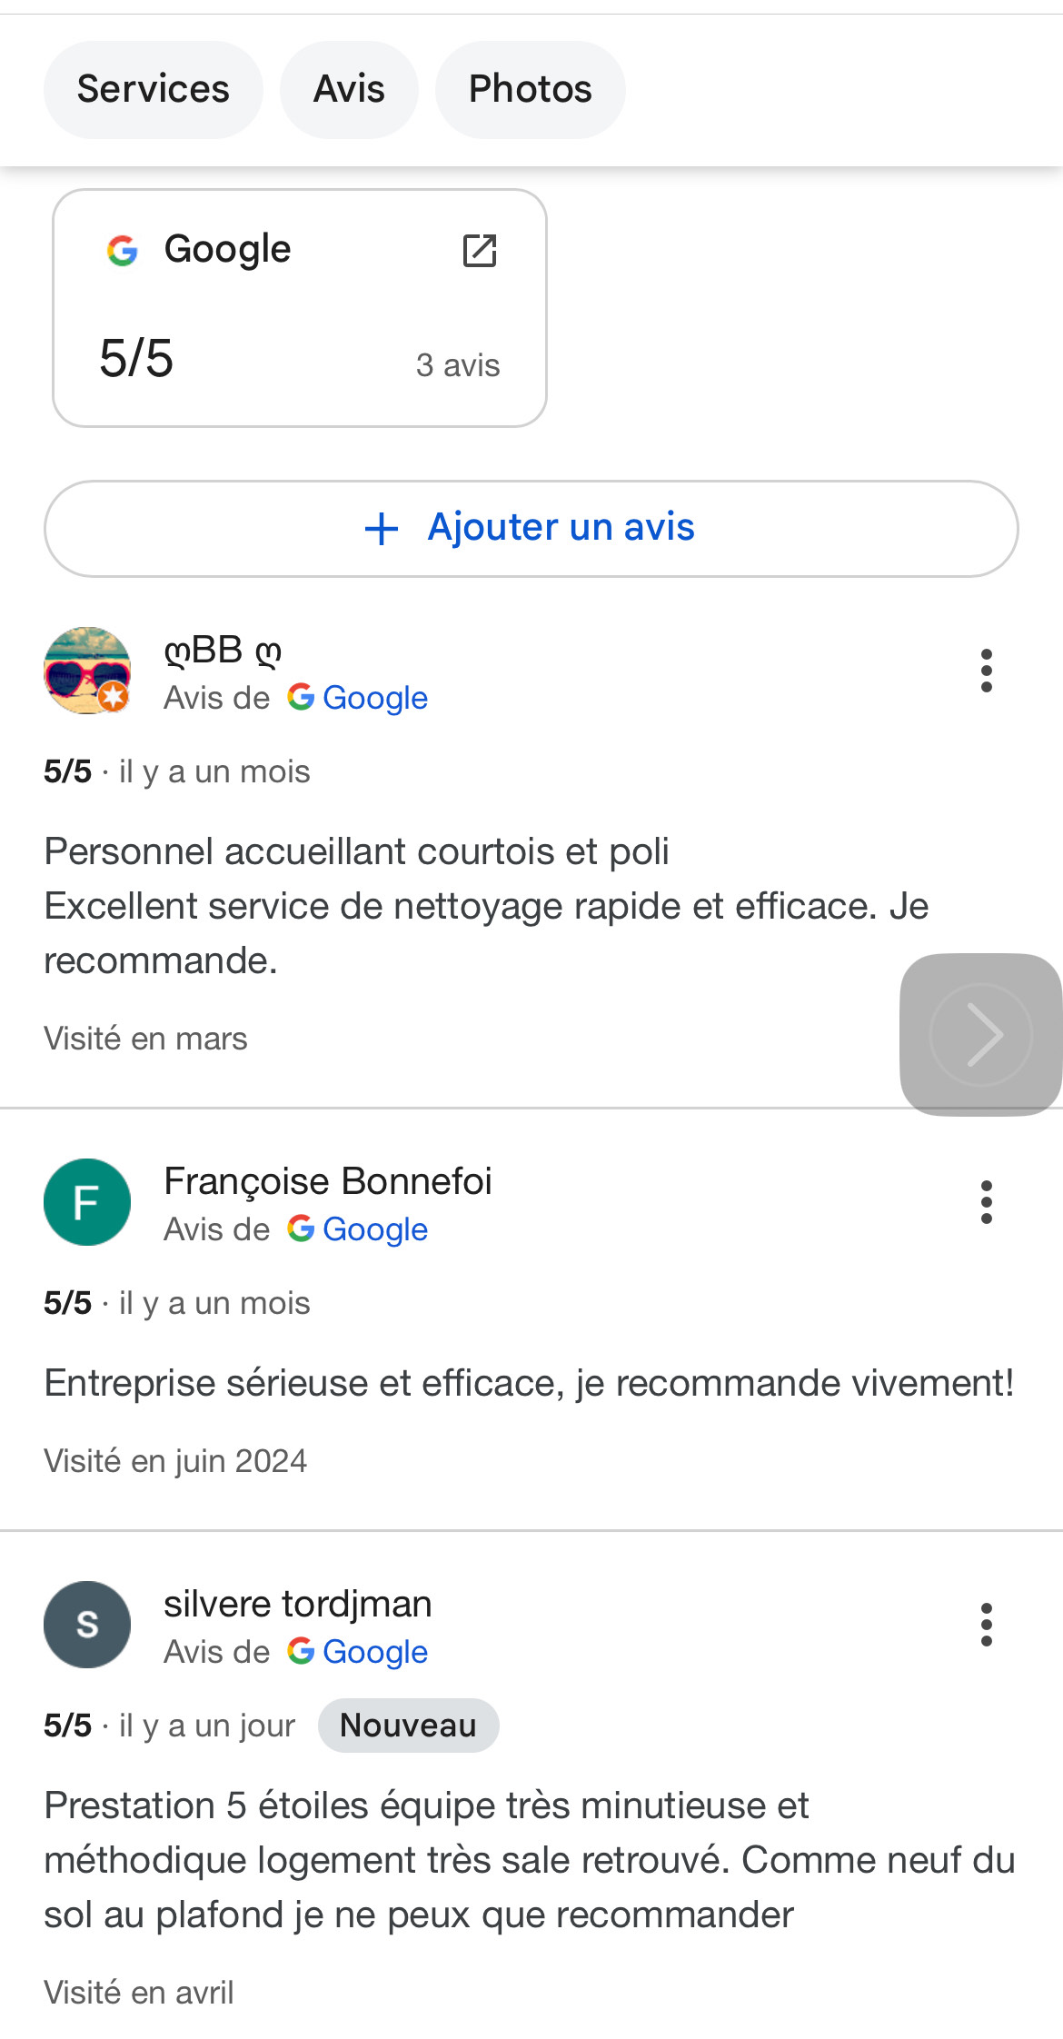The image size is (1063, 2039).
Task: Tap reviewer name Françoise Bonnefoi
Action: (327, 1181)
